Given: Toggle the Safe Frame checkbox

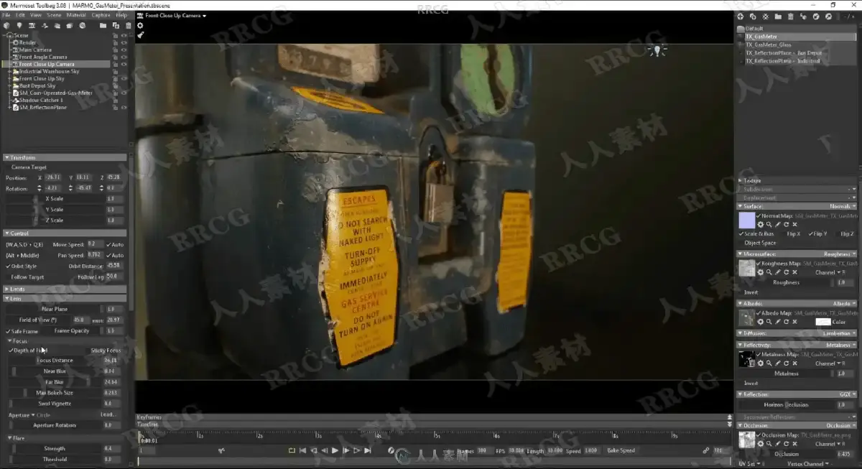Looking at the screenshot, I should point(9,331).
